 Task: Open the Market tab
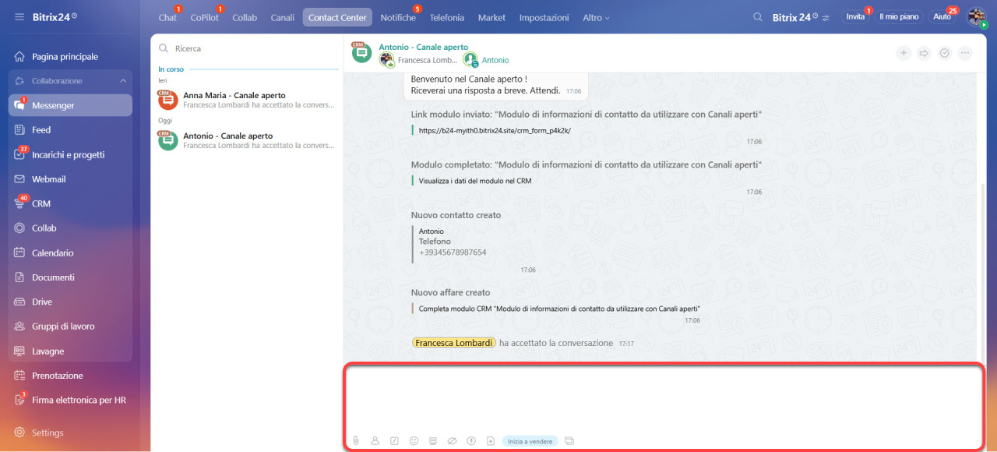pyautogui.click(x=491, y=17)
